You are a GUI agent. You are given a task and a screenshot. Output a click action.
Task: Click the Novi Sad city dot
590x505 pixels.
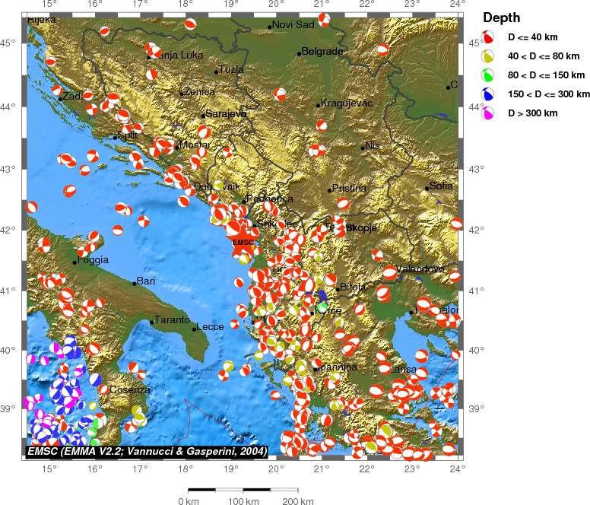point(270,27)
